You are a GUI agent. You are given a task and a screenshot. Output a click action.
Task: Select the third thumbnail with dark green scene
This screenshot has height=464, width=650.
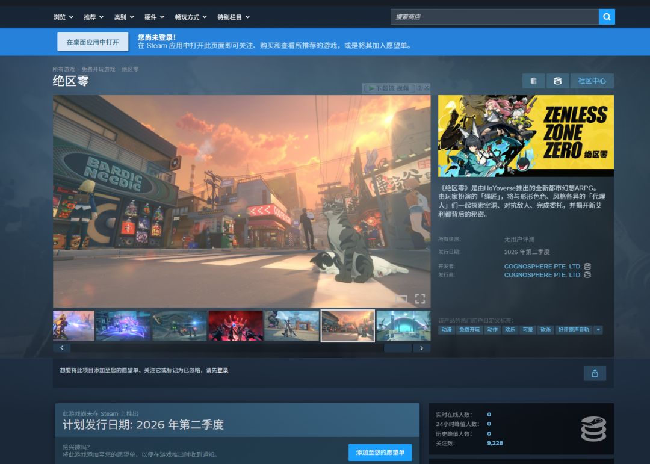pos(179,326)
